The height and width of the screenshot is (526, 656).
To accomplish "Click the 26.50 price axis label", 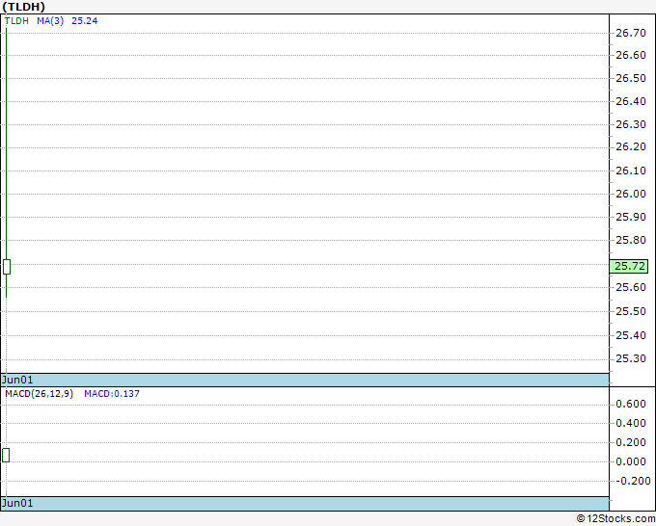I will (631, 78).
